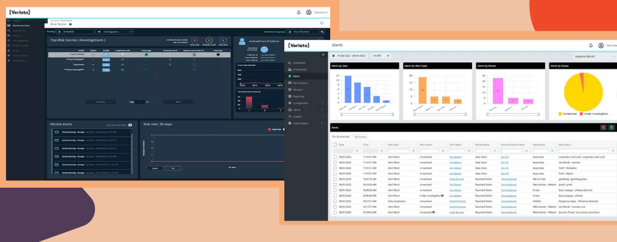617x242 pixels.
Task: Click the Count button under the Risk over 30 days chart
Action: coord(155,169)
